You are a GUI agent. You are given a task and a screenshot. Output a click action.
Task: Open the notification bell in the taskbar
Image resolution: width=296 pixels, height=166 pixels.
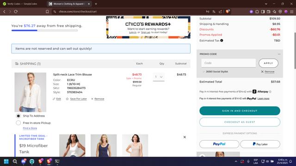point(291,161)
